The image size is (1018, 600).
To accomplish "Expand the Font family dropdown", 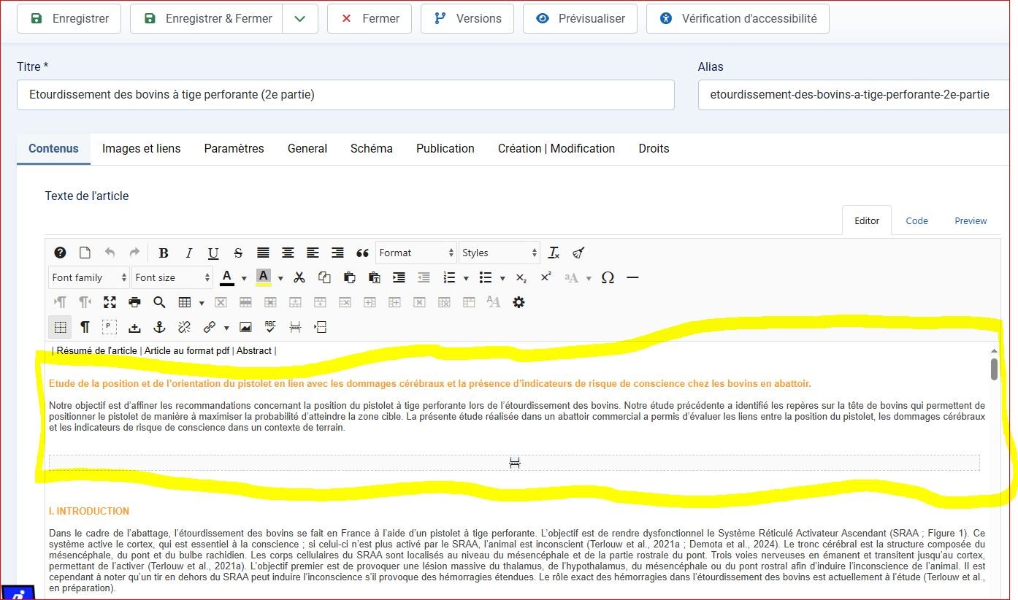I will click(x=89, y=278).
